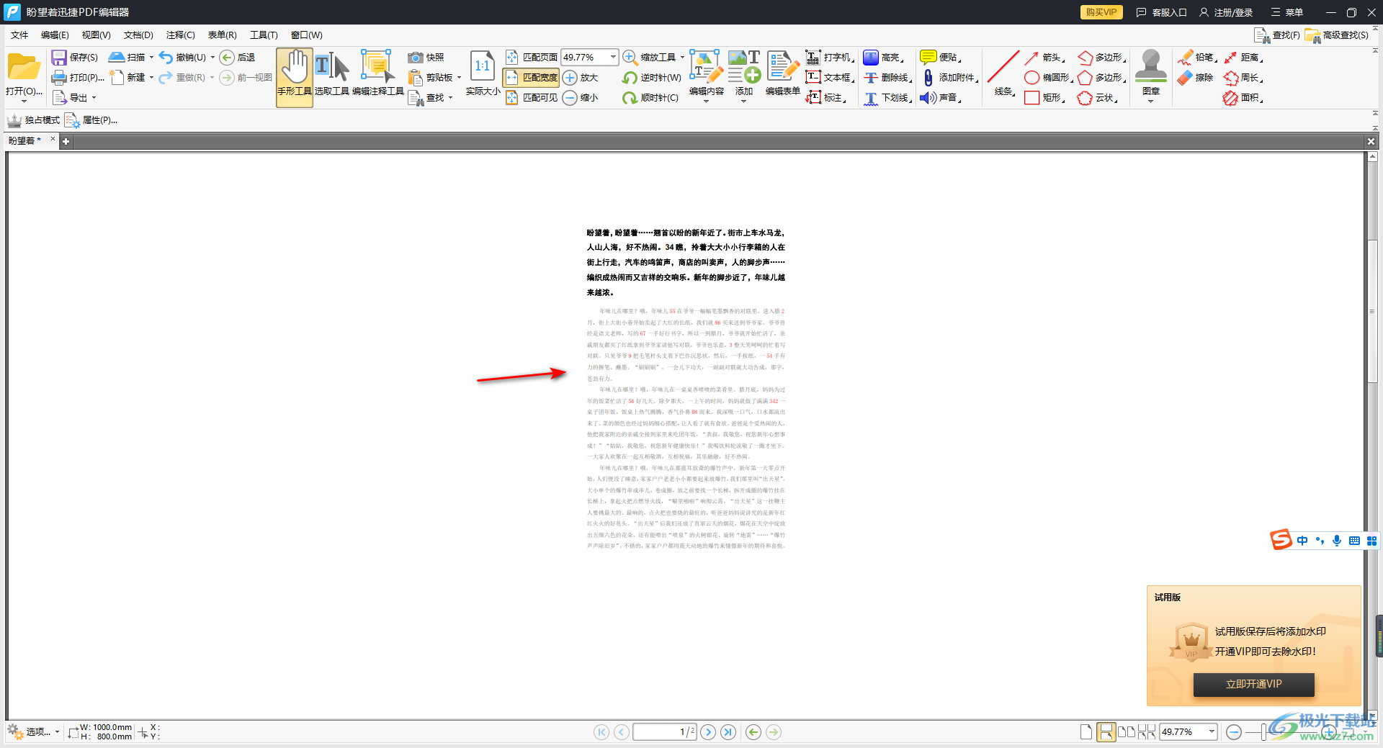Screen dimensions: 1383x748
Task: Click the page number input field
Action: [664, 732]
